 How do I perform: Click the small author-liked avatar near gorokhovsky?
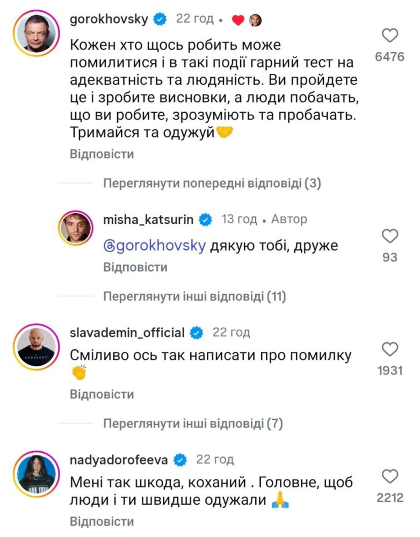coord(255,20)
